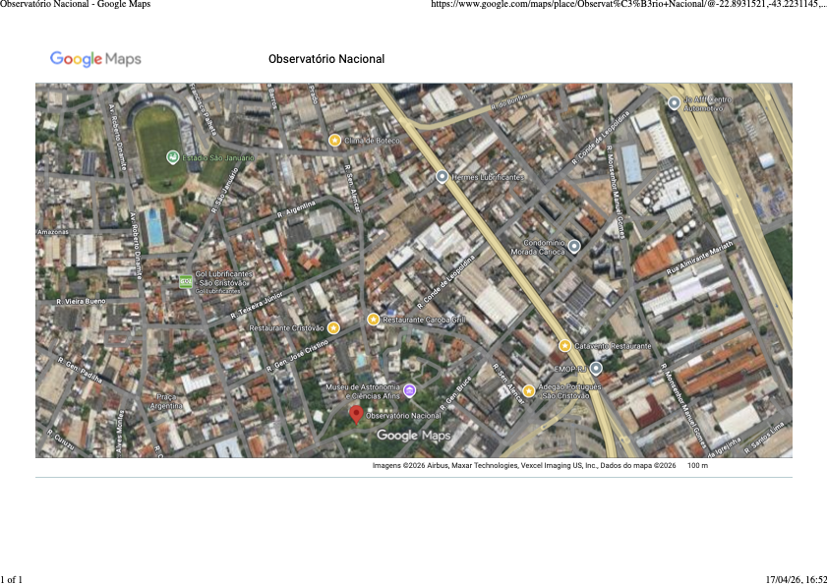Click the Observatório Nacional page title

click(x=326, y=59)
